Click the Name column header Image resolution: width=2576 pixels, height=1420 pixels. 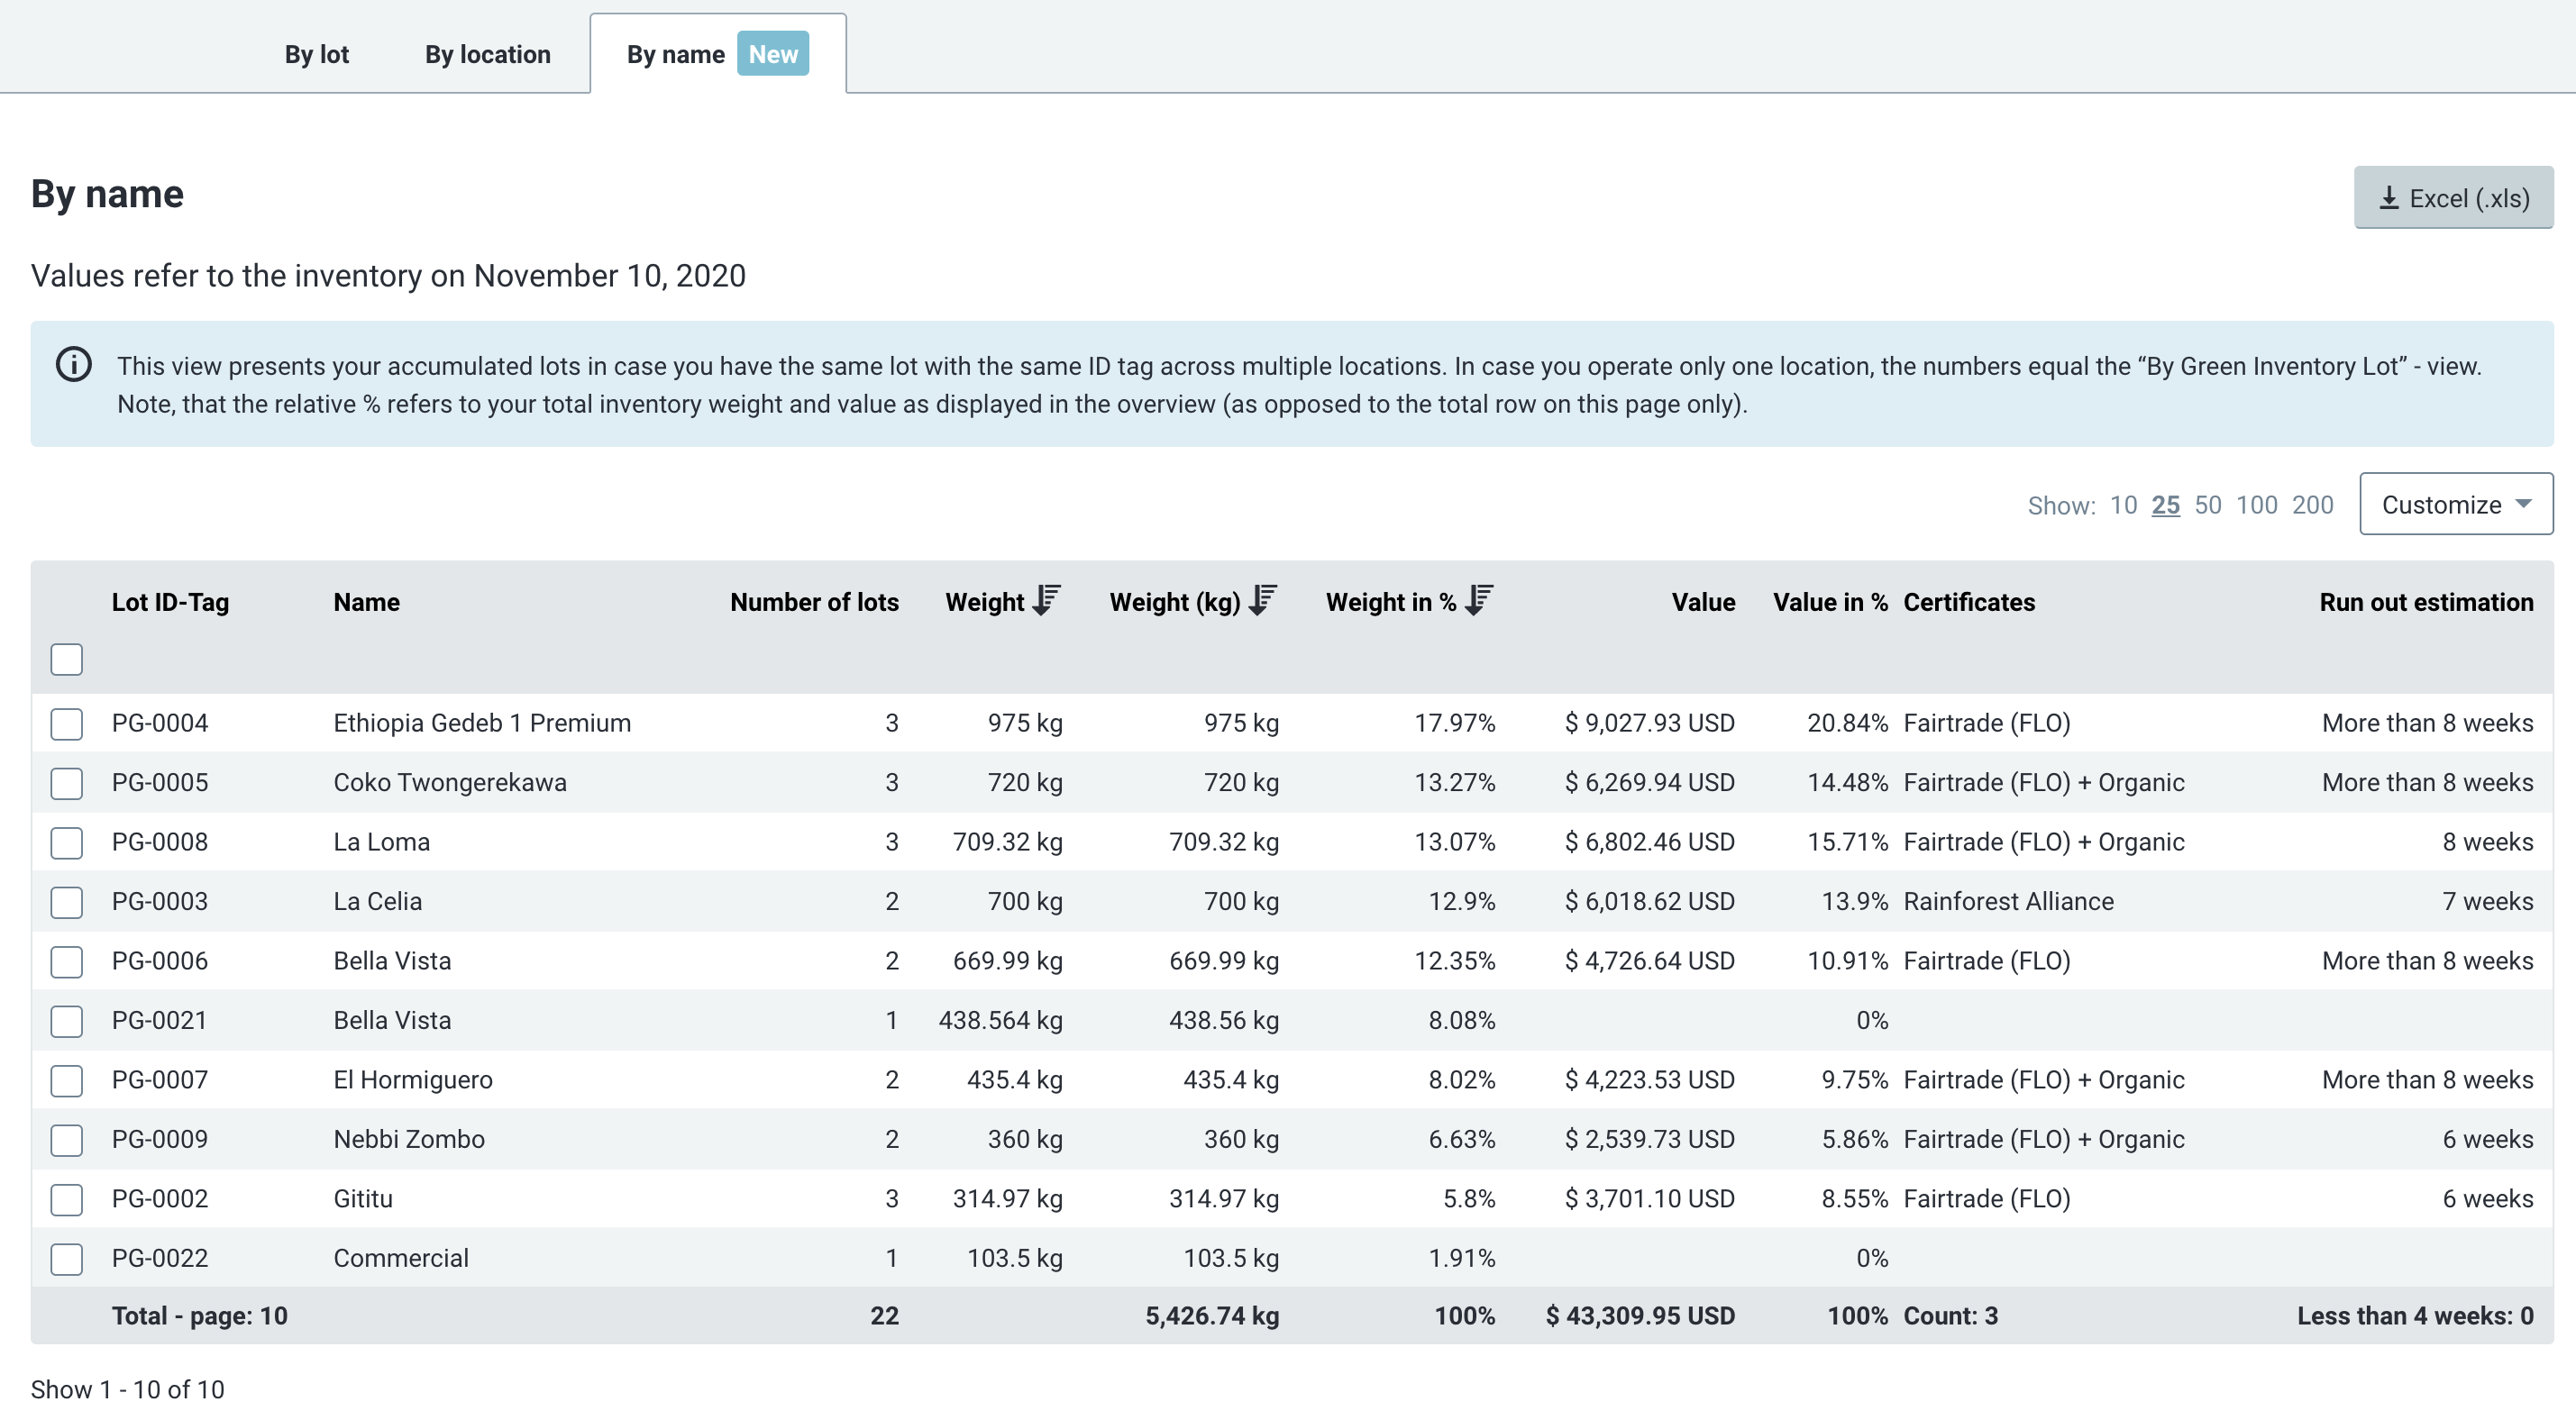[366, 602]
